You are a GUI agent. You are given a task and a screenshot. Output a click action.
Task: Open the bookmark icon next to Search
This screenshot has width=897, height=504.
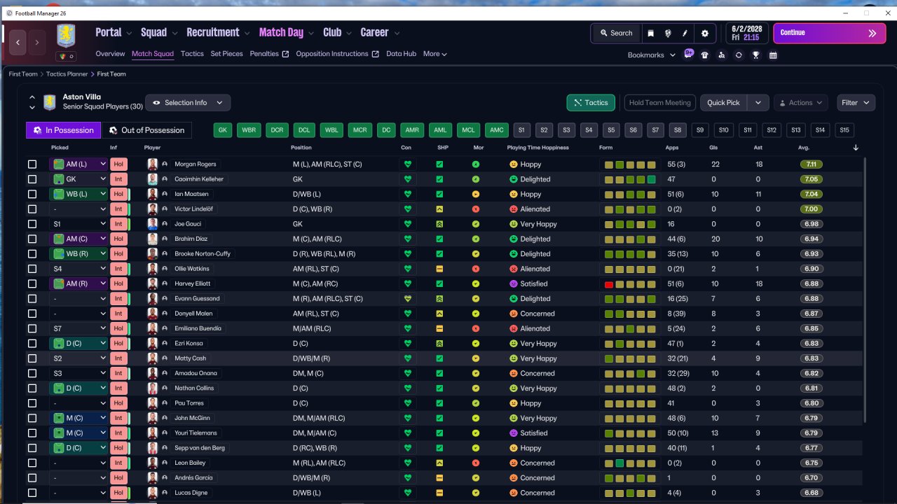[x=651, y=33]
